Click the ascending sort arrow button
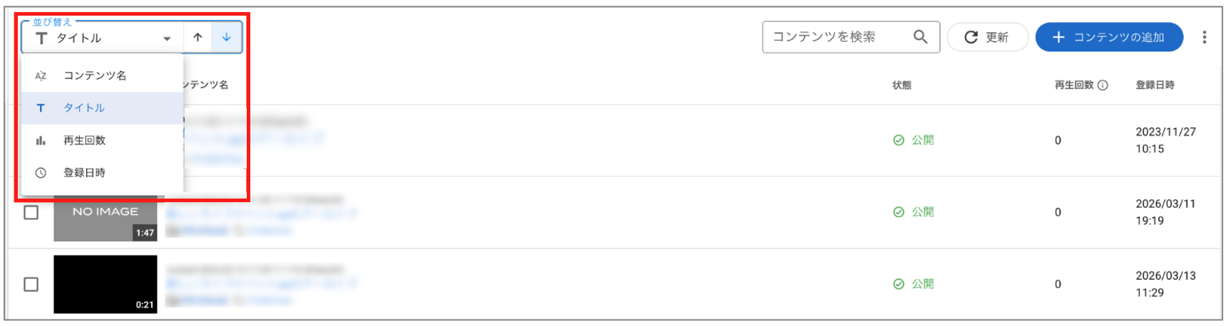1228x326 pixels. click(x=198, y=37)
